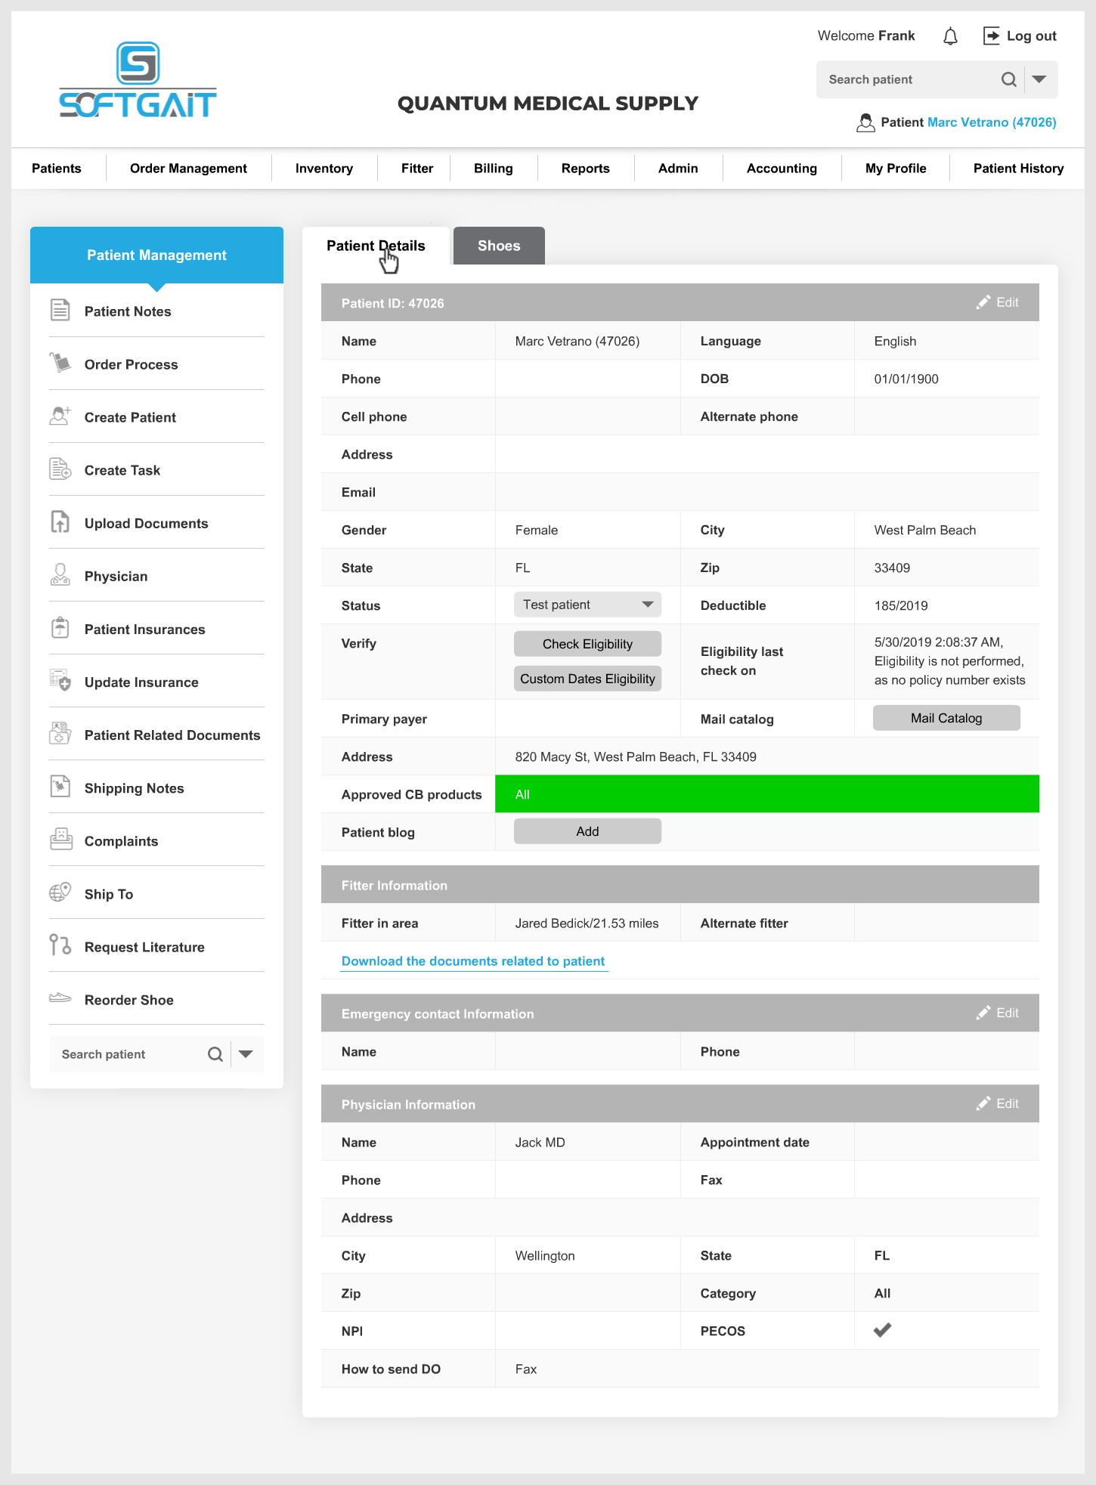Image resolution: width=1096 pixels, height=1485 pixels.
Task: Open the Billing menu
Action: [493, 169]
